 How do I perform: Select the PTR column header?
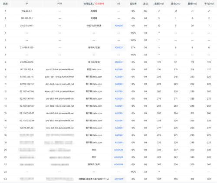tap(59, 3)
